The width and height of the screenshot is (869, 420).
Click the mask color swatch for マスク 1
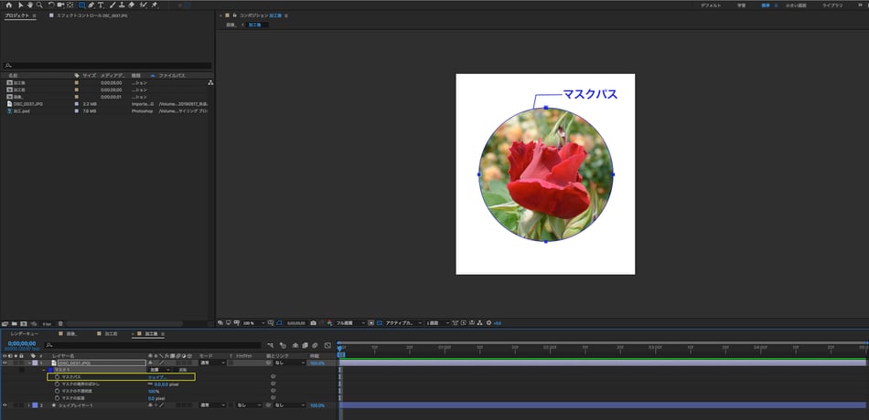(51, 370)
